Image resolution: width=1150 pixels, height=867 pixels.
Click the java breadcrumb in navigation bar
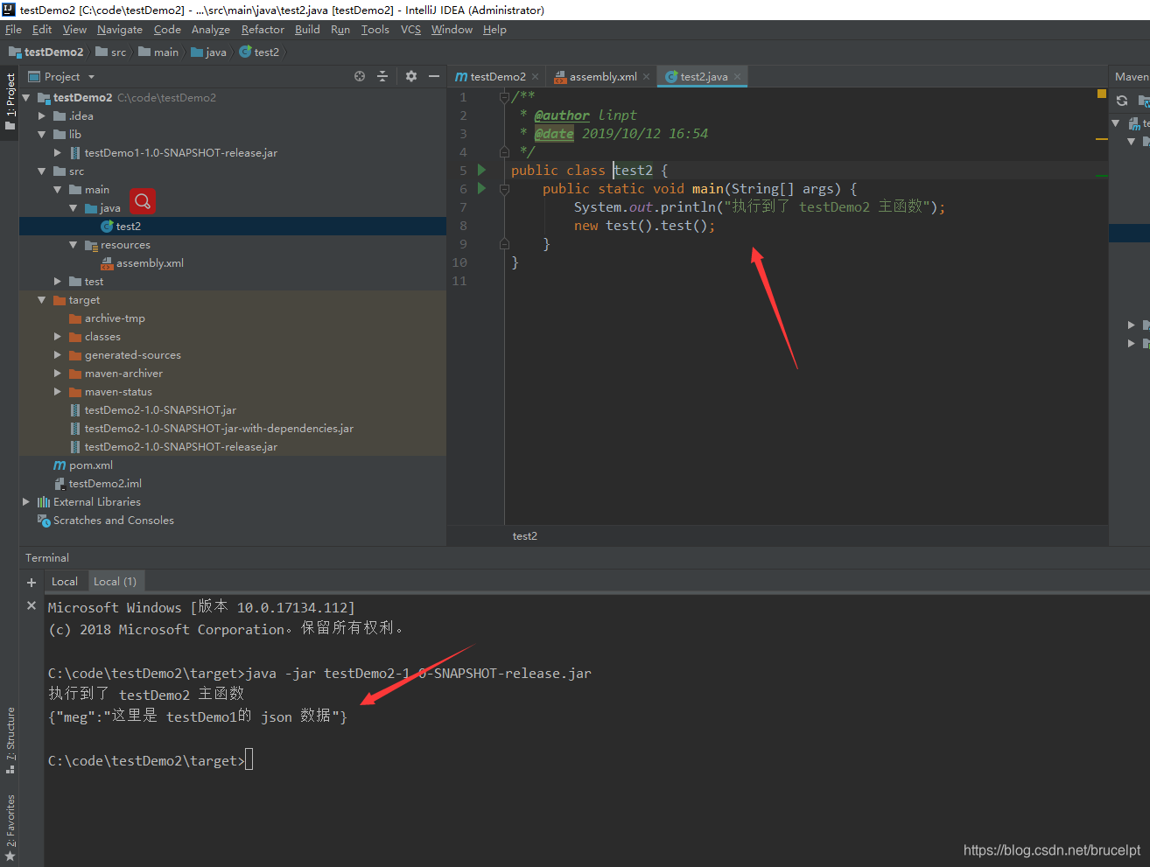tap(208, 52)
